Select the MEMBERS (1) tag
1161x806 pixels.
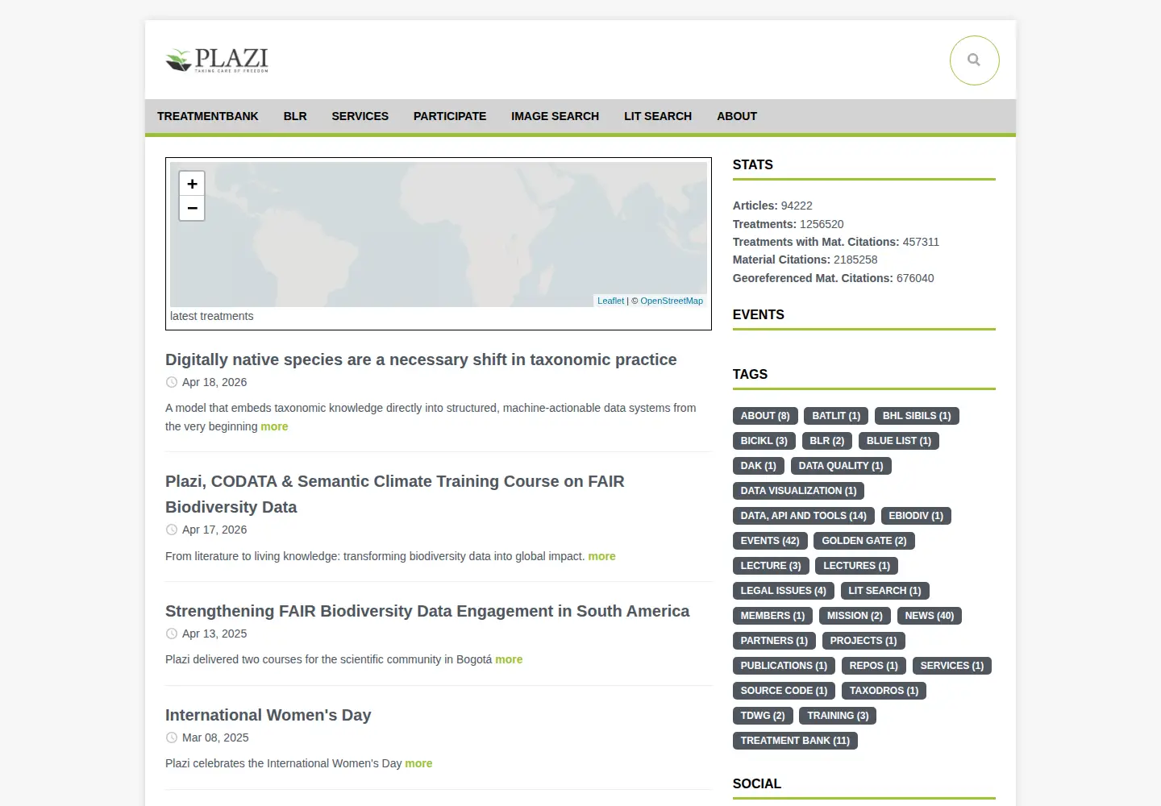click(773, 616)
